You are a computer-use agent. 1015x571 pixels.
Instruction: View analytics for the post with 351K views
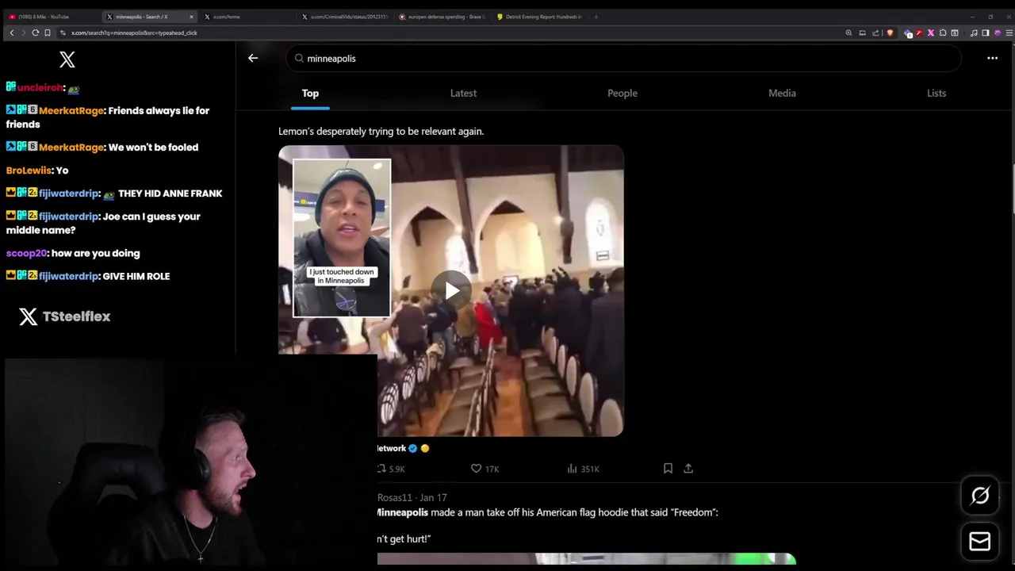583,469
